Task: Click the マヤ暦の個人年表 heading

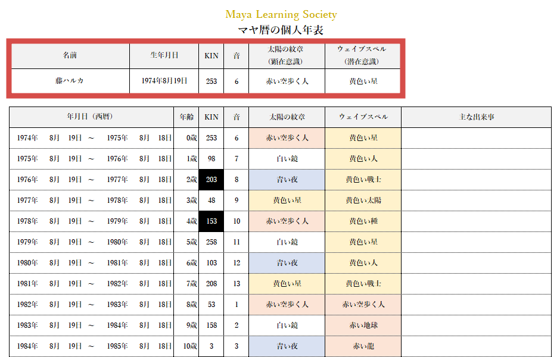Action: [281, 30]
